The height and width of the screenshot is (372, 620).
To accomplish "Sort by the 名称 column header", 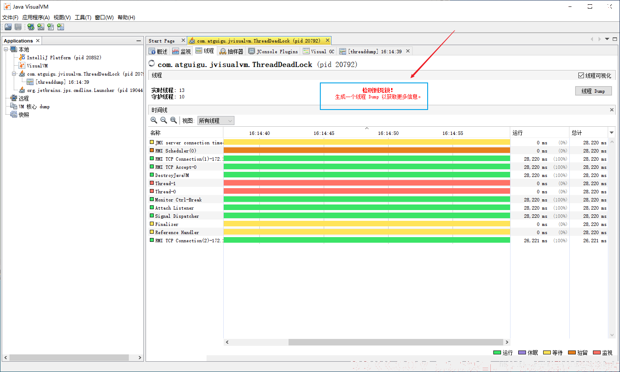I will tap(185, 133).
